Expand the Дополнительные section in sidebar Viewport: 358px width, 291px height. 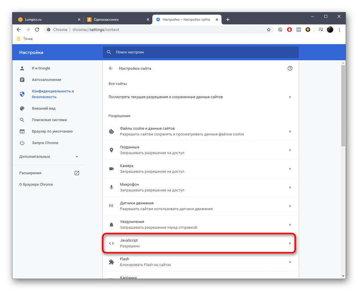[x=49, y=156]
